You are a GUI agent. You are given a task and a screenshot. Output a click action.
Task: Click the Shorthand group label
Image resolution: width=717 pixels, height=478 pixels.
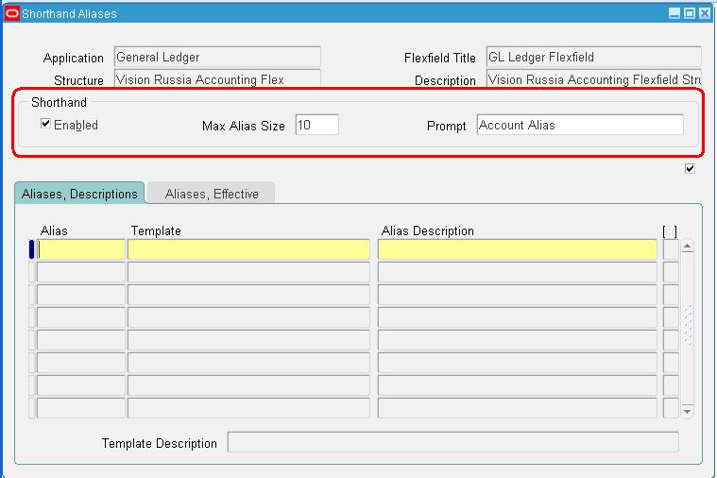tap(59, 102)
